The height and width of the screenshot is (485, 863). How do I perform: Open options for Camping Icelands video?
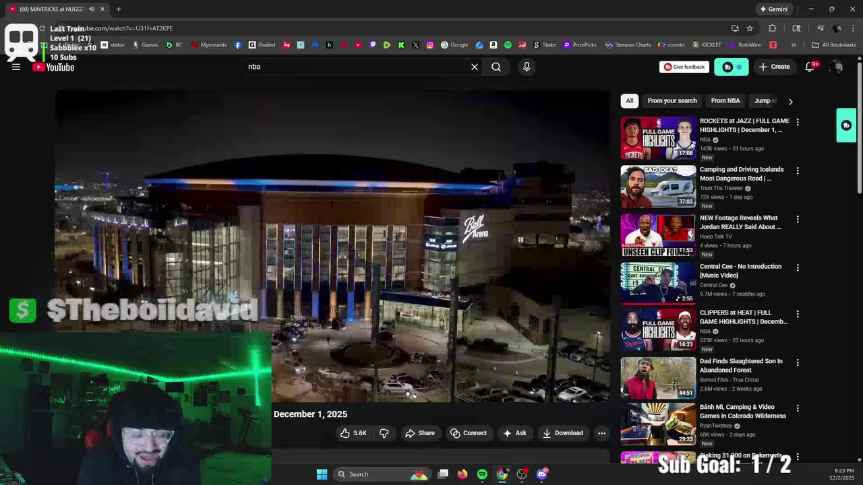[798, 170]
